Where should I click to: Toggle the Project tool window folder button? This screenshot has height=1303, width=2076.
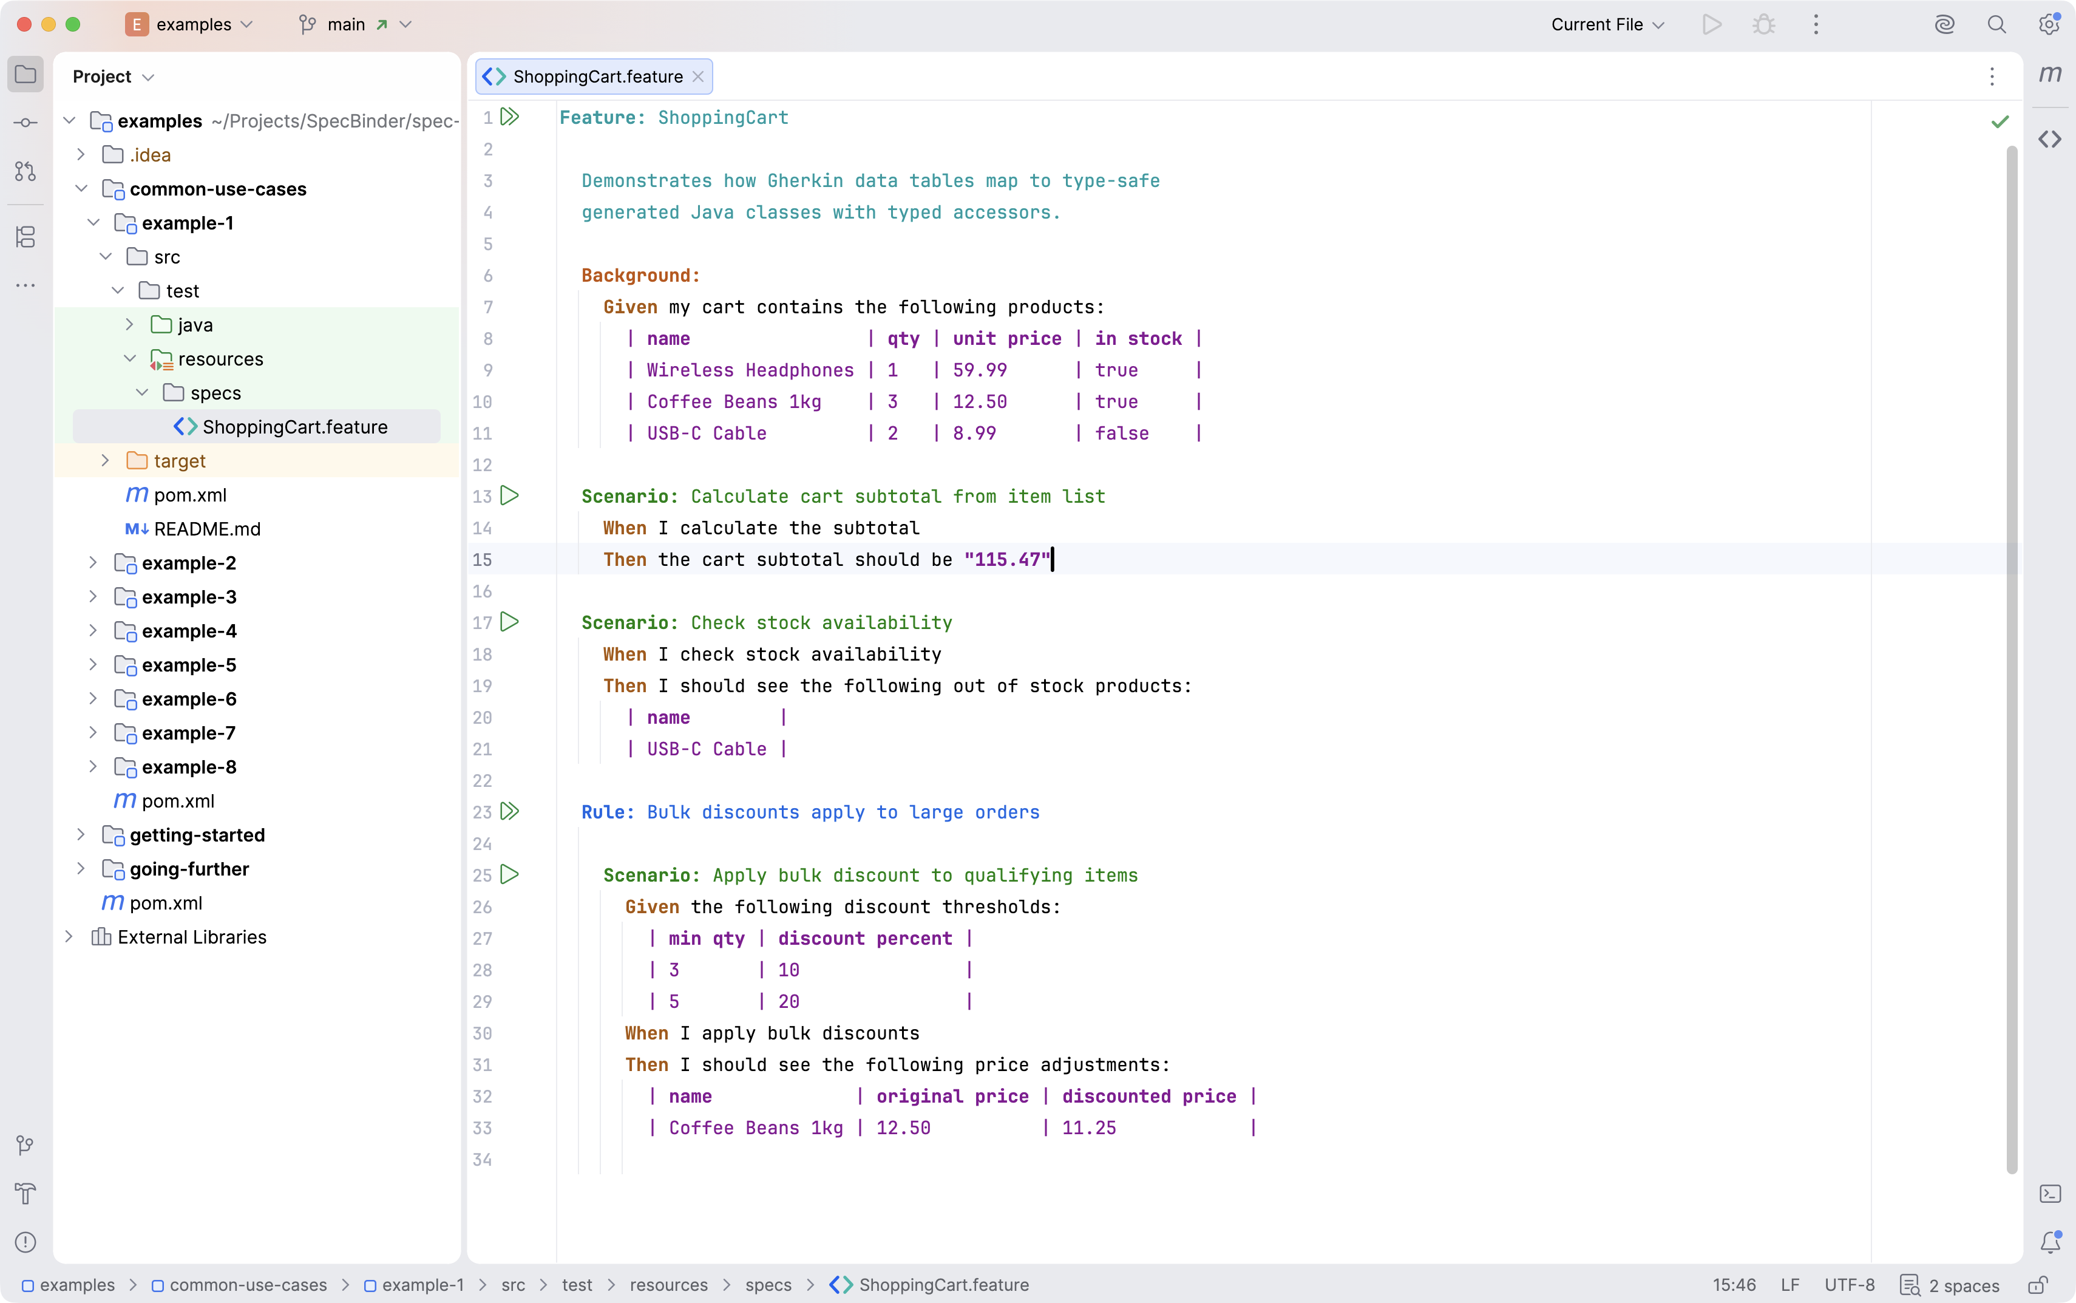coord(26,74)
